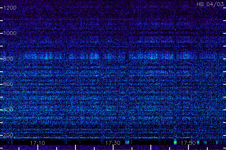226x150 pixels.
Task: Click the HB 04/03 station date label
Action: 210,4
